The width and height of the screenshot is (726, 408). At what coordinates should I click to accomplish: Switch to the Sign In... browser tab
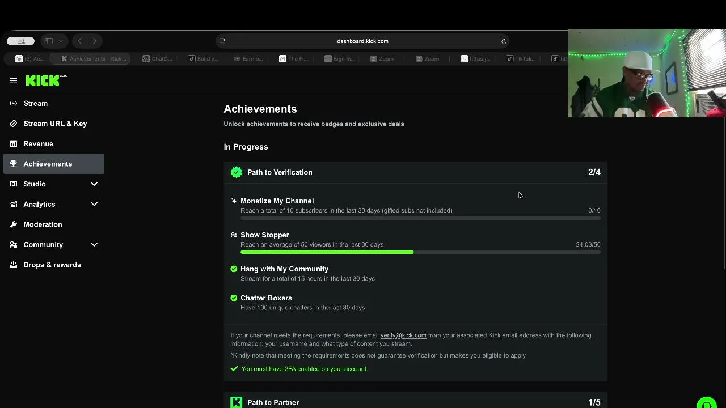tap(340, 59)
